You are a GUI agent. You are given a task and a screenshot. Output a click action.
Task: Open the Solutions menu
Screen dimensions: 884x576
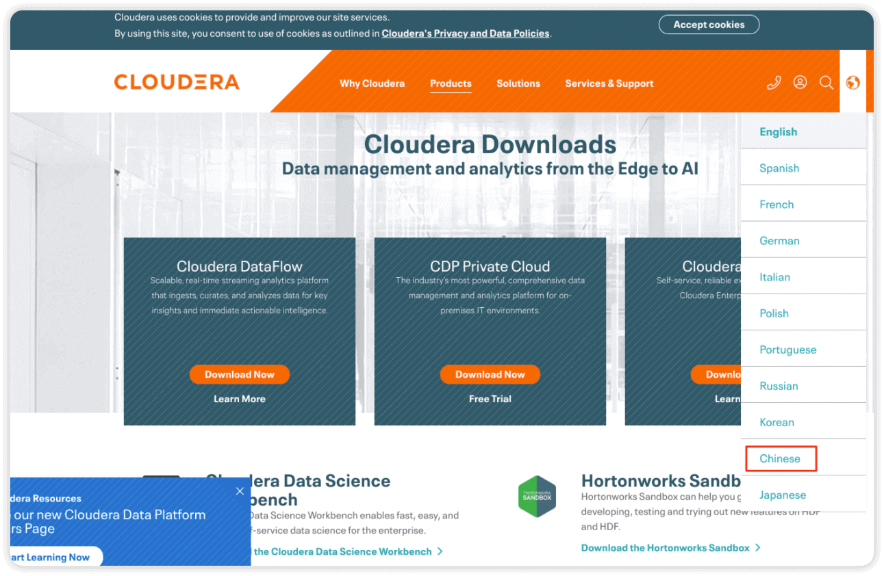(518, 83)
